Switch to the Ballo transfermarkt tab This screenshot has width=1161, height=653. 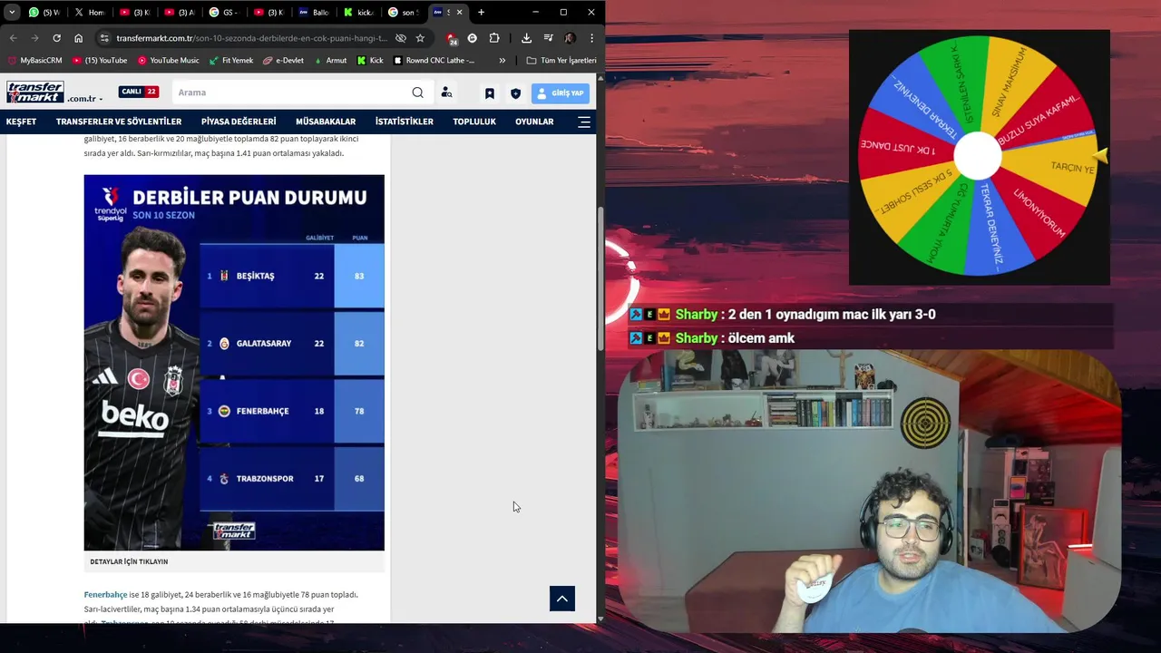(313, 13)
